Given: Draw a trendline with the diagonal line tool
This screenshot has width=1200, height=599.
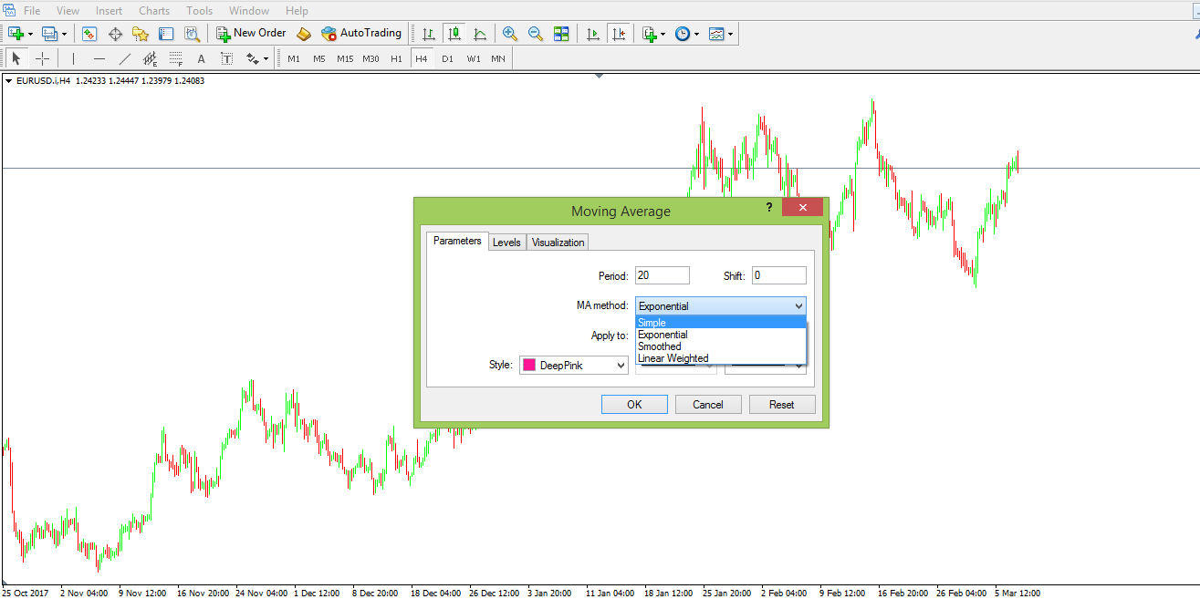Looking at the screenshot, I should coord(125,59).
